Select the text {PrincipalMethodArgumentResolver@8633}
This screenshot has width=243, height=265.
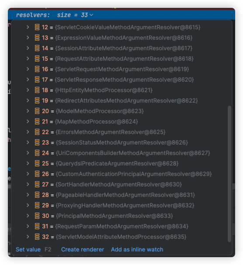click(x=115, y=216)
